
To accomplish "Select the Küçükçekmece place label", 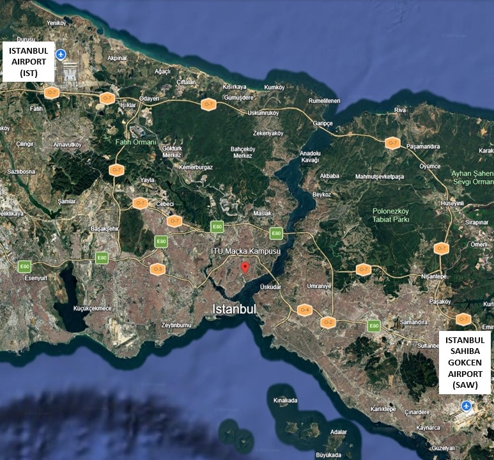I will pyautogui.click(x=92, y=308).
